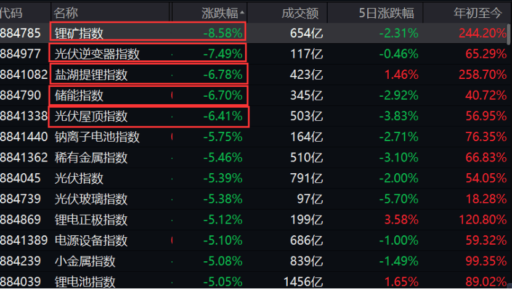Open the 光伏玻璃指数 entry

click(x=91, y=199)
